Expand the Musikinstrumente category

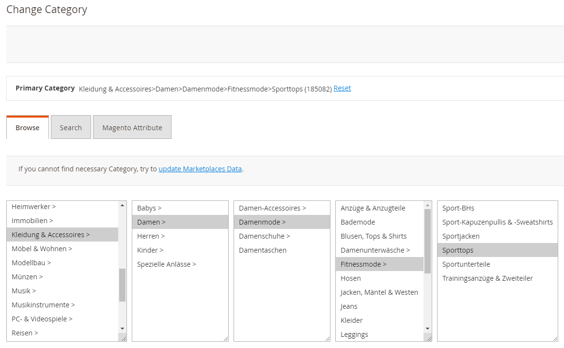coord(43,304)
